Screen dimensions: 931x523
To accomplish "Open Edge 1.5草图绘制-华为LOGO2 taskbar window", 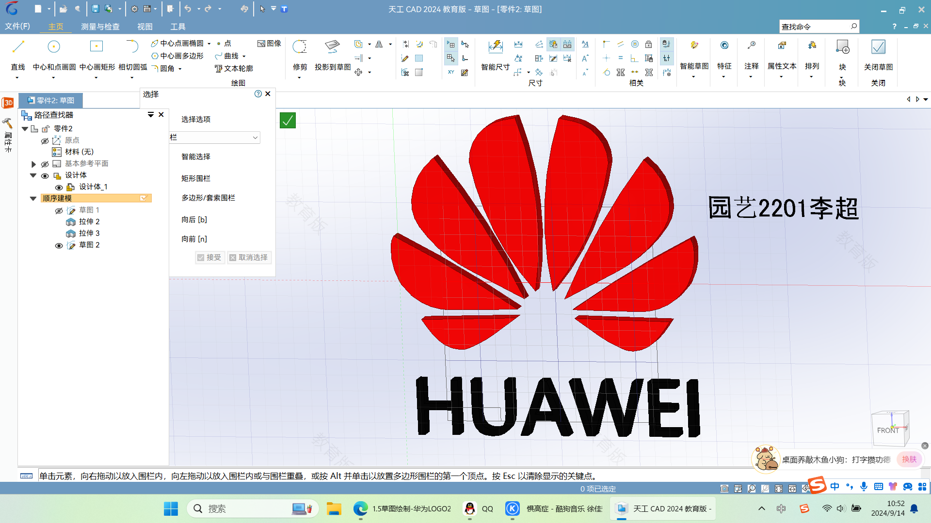I will [x=401, y=508].
